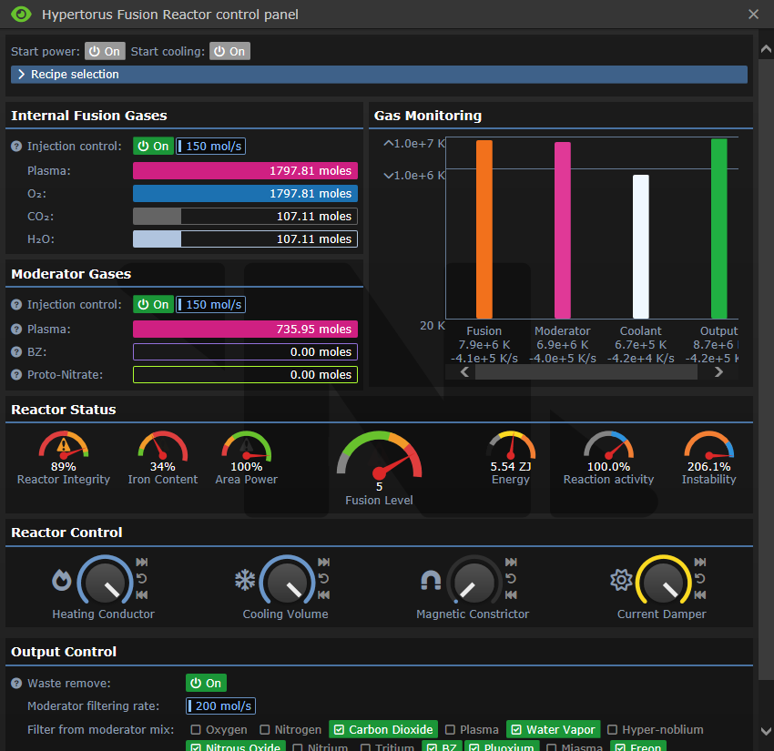Open help for Internal Fusion injection control
This screenshot has height=751, width=774.
point(16,146)
